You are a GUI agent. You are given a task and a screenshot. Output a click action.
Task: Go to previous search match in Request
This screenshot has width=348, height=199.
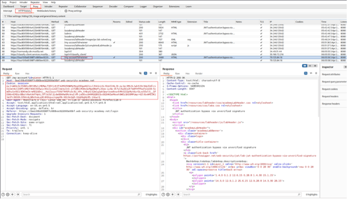point(12,194)
